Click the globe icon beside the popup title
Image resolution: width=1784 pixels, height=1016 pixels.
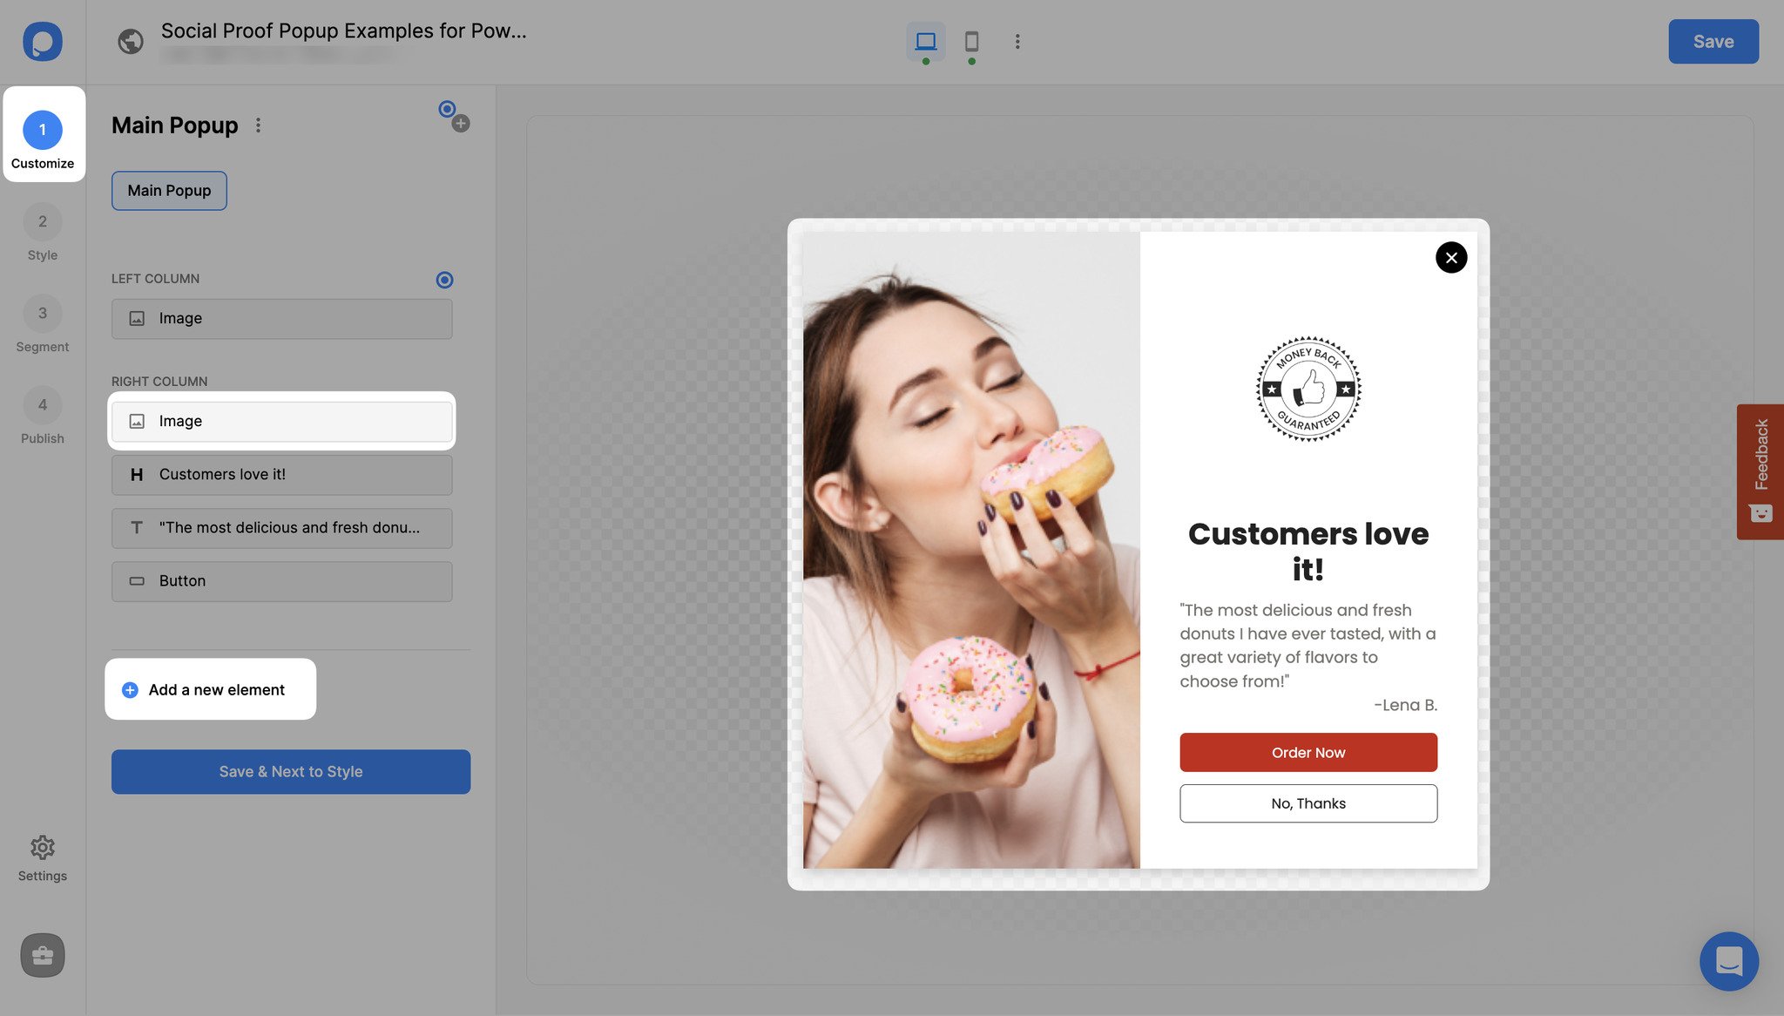pyautogui.click(x=130, y=41)
